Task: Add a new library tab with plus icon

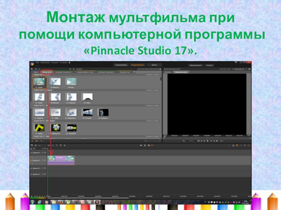Action: pyautogui.click(x=134, y=72)
